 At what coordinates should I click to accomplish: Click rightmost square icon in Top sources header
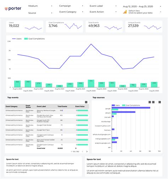click(x=160, y=102)
